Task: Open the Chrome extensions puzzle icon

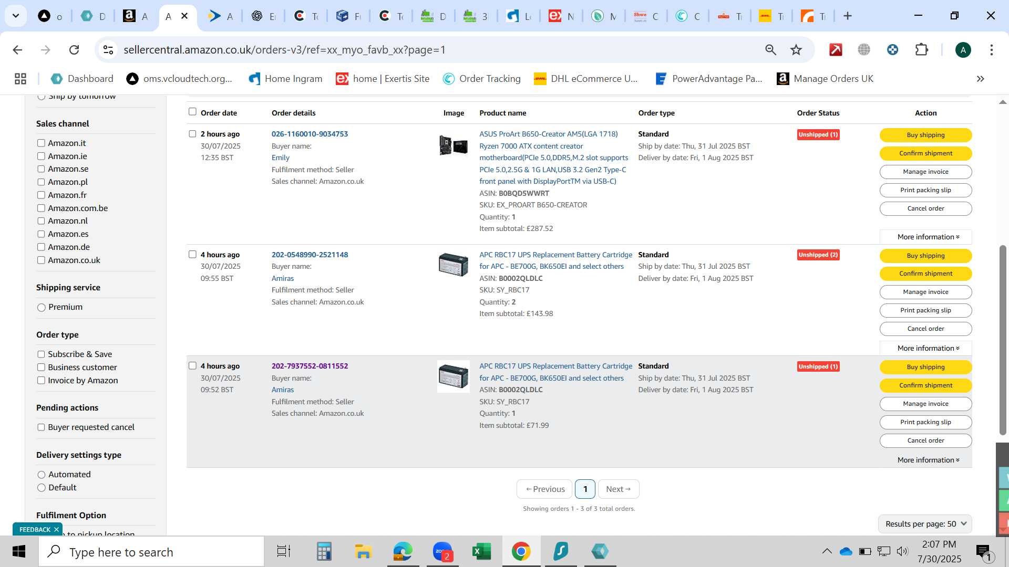Action: 922,50
